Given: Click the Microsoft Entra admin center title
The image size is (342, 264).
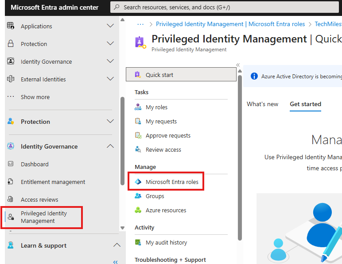Looking at the screenshot, I should 54,7.
